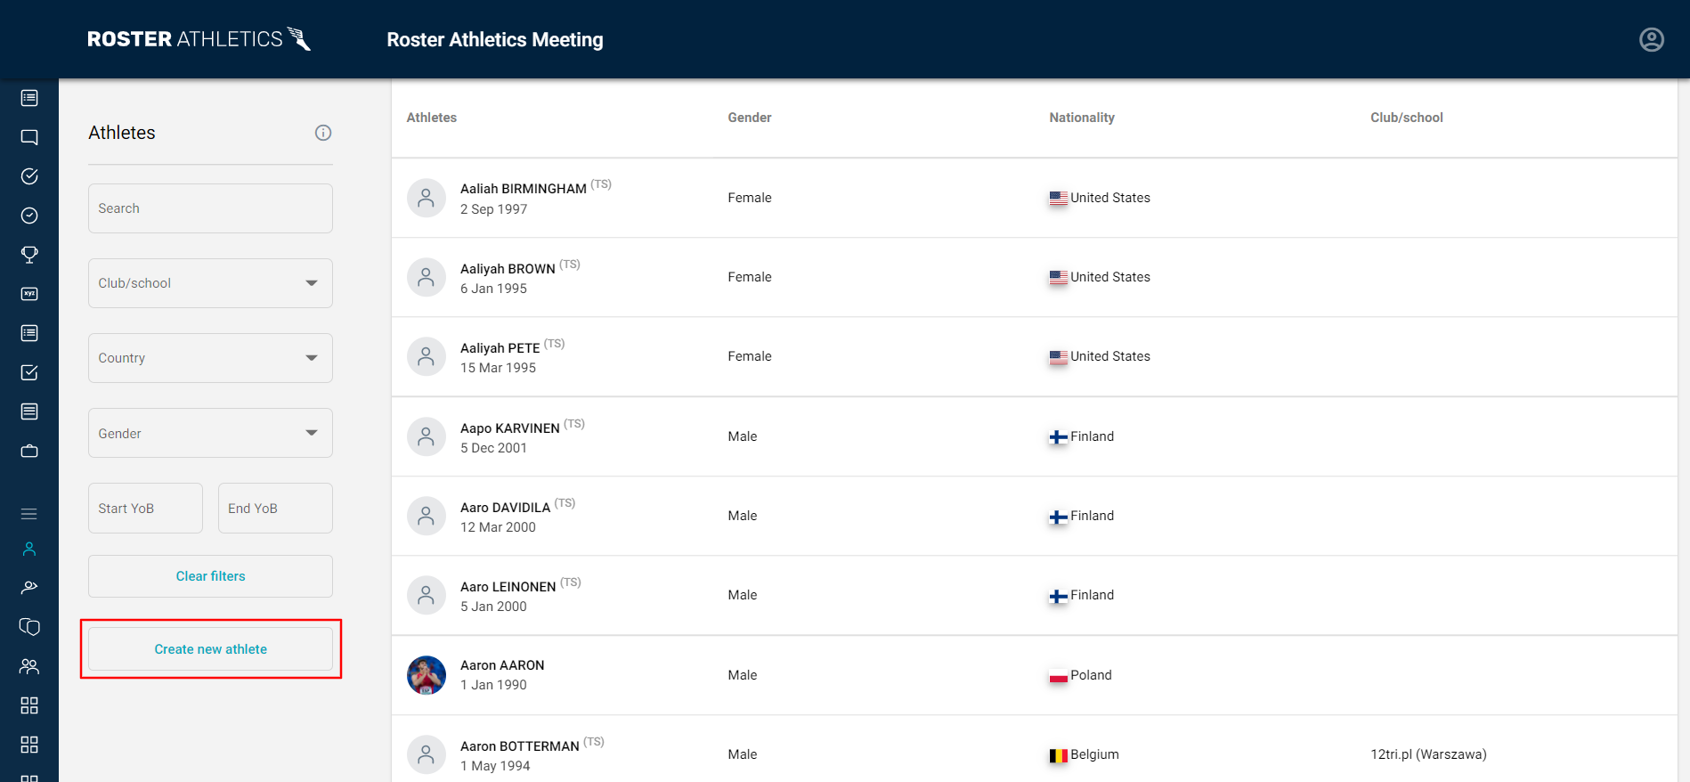Click Aaliah BIRMINGHAM's avatar icon
Screen dimensions: 1690x782
tap(427, 198)
